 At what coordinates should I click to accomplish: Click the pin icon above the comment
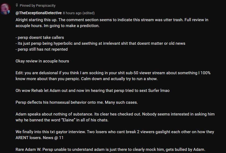click(x=17, y=5)
